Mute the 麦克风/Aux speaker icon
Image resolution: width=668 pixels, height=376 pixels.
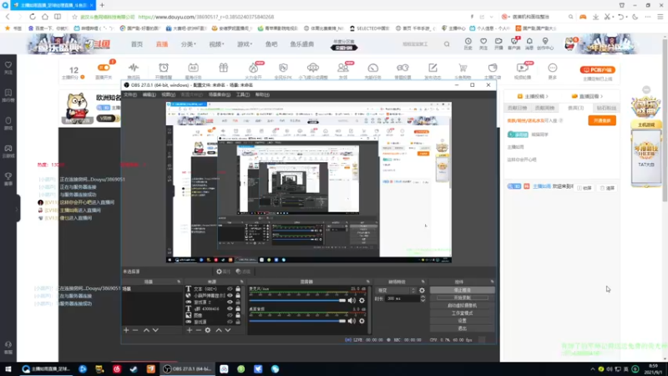click(352, 301)
